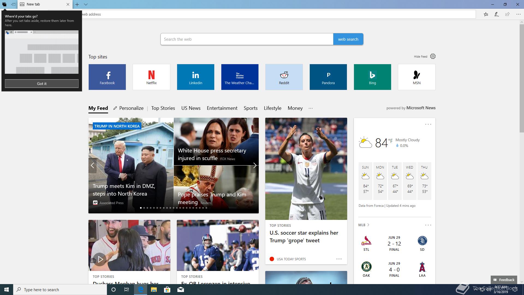Open Trump meets Kim in DMZ story
The height and width of the screenshot is (295, 524).
click(131, 166)
